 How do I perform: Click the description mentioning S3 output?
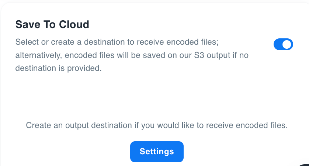click(x=136, y=55)
